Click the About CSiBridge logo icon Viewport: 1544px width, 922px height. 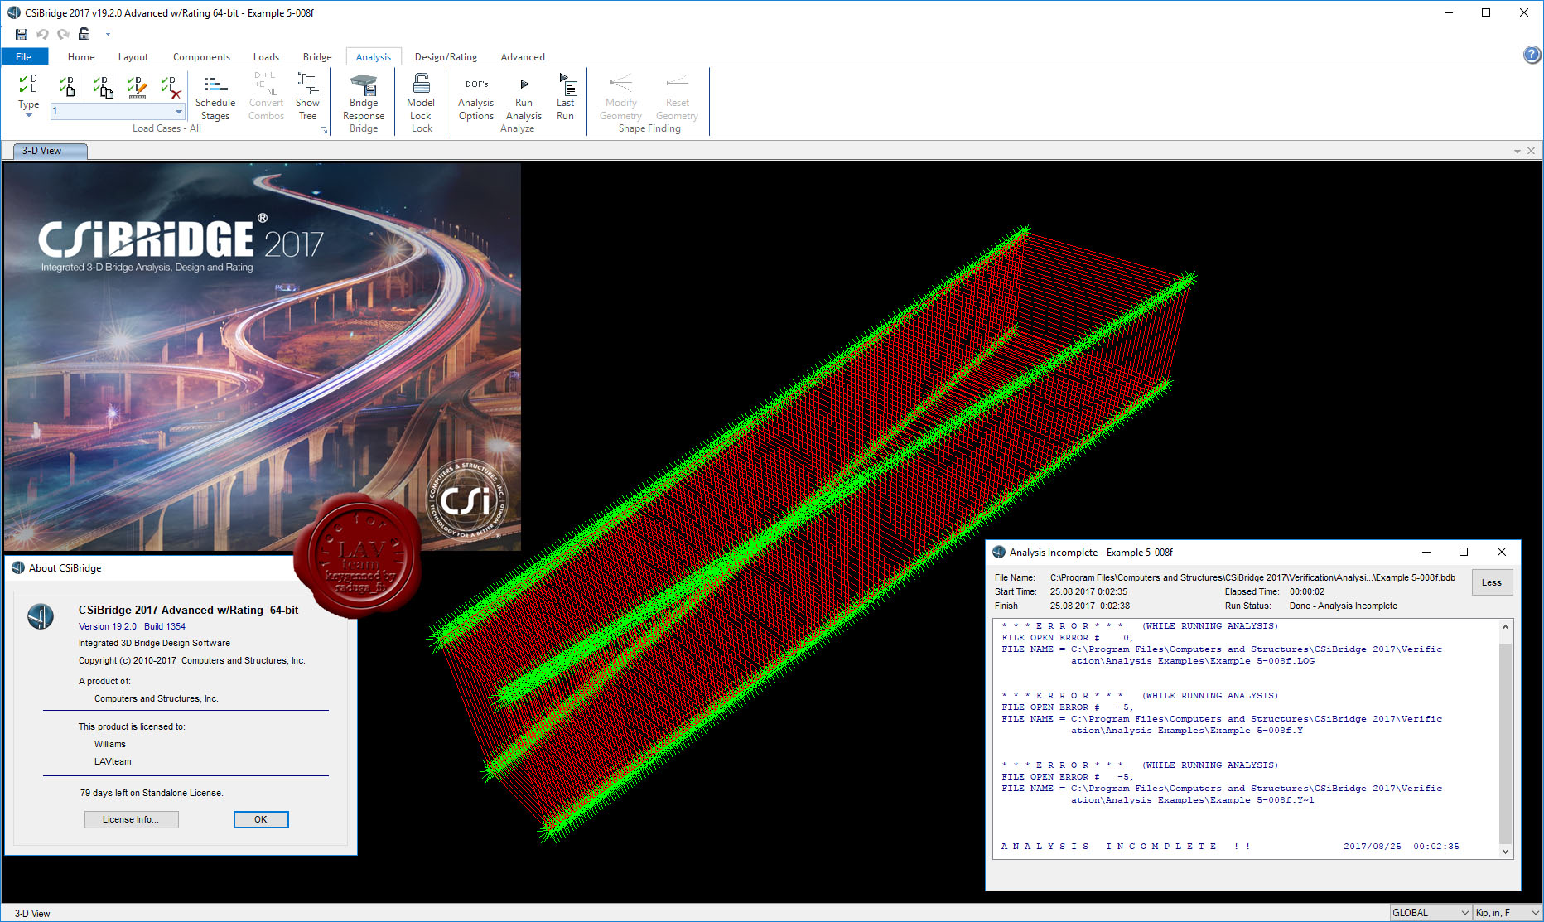[x=41, y=616]
